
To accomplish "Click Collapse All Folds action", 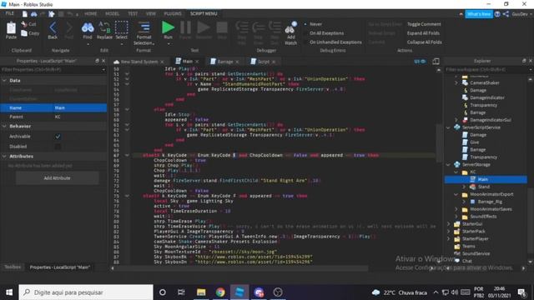I will pos(425,42).
